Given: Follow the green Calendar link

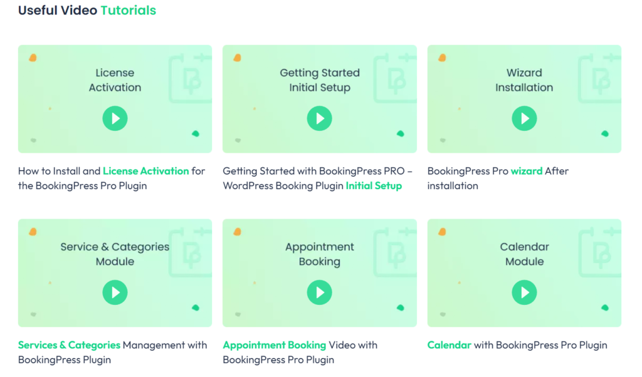Looking at the screenshot, I should pyautogui.click(x=449, y=345).
